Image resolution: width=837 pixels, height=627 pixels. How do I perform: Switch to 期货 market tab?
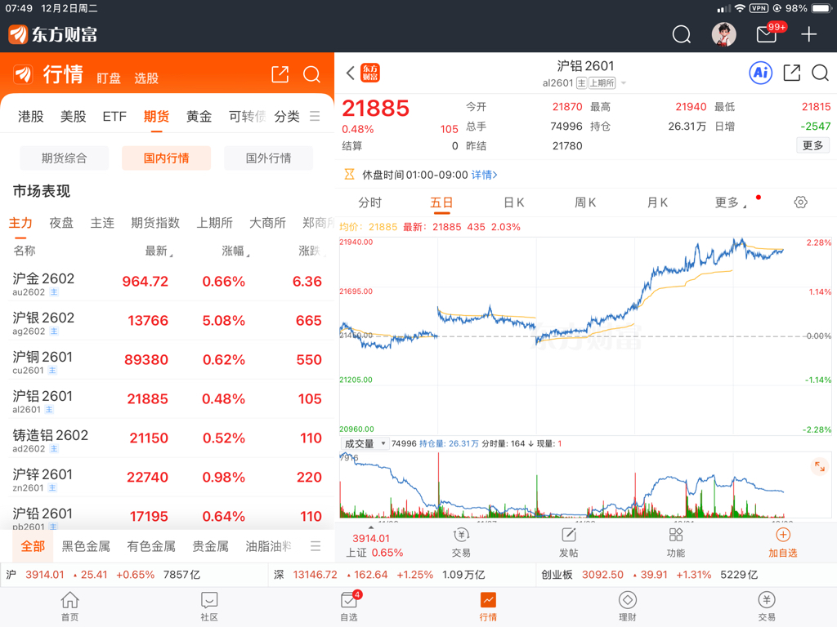[156, 116]
